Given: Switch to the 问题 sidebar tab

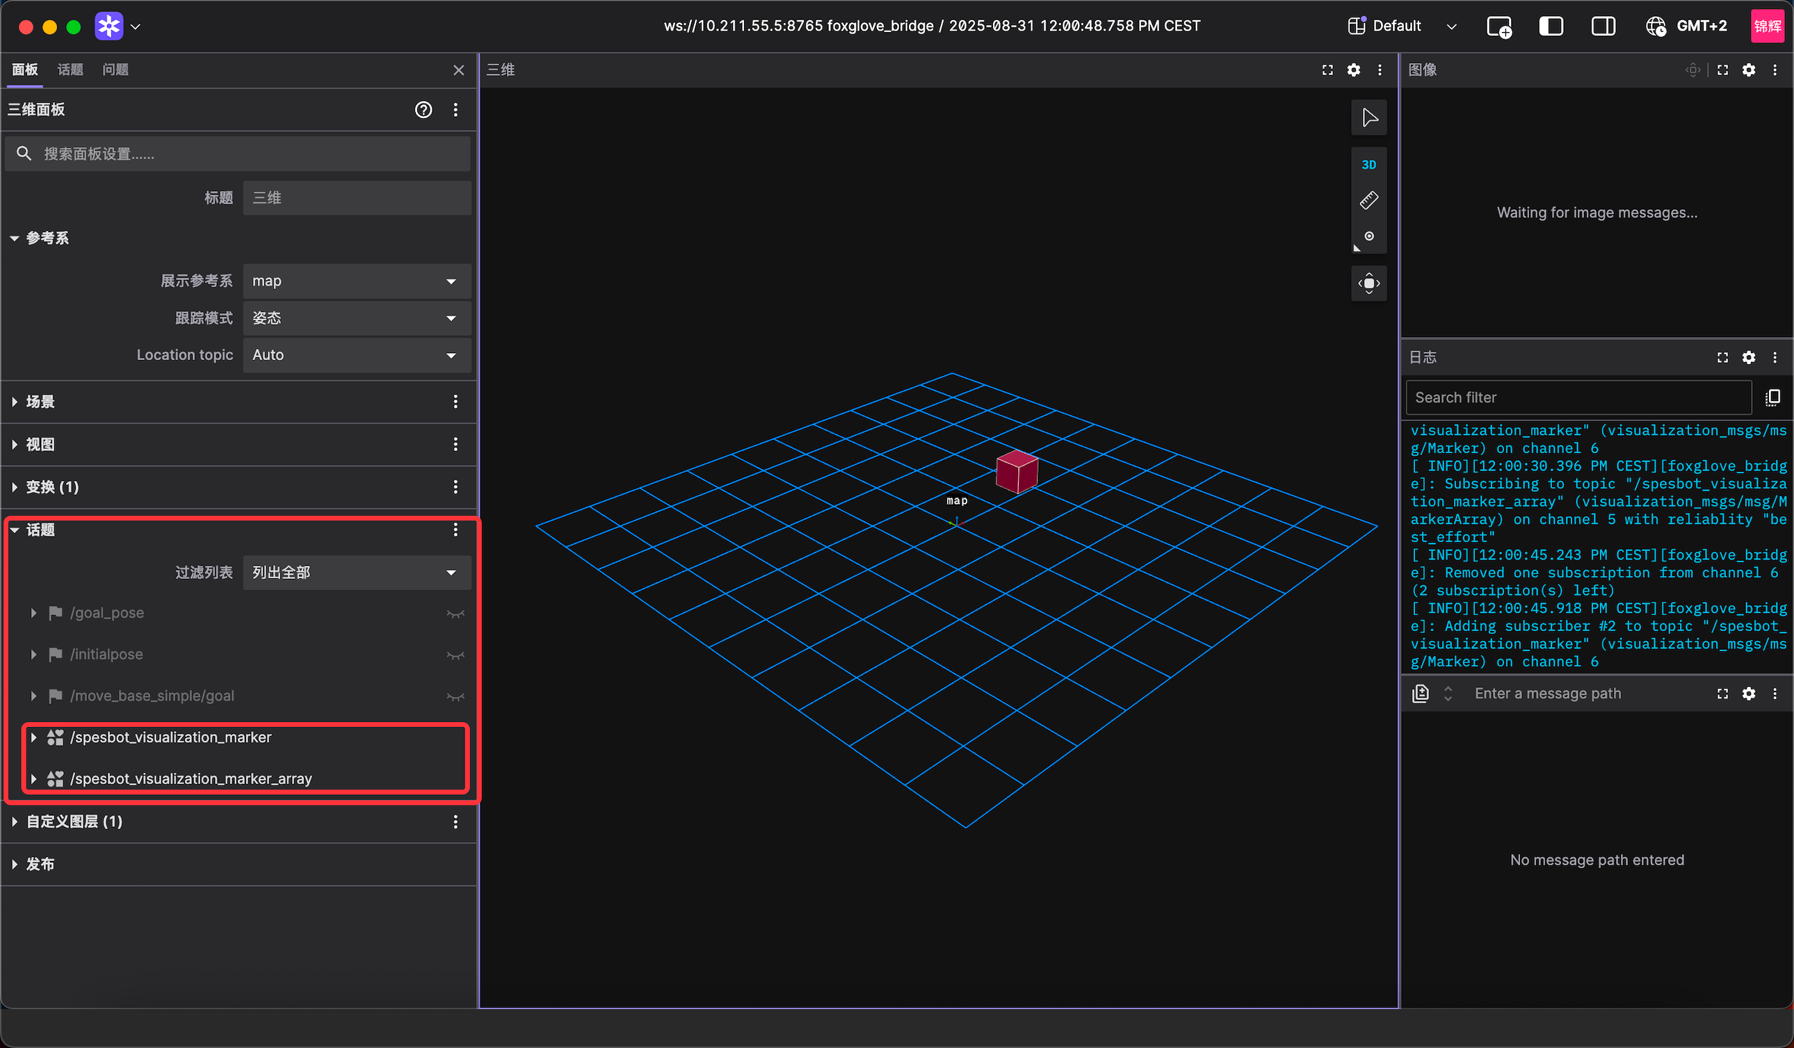Looking at the screenshot, I should click(115, 69).
